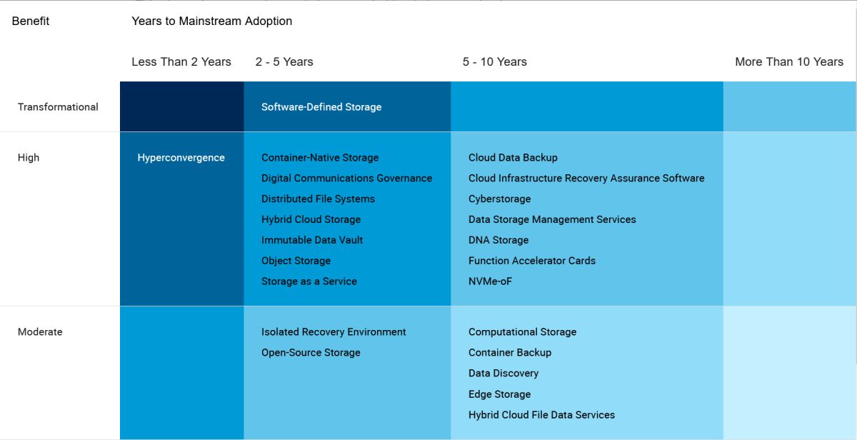Click Hybrid Cloud File Data Services
The width and height of the screenshot is (857, 440).
coord(541,415)
